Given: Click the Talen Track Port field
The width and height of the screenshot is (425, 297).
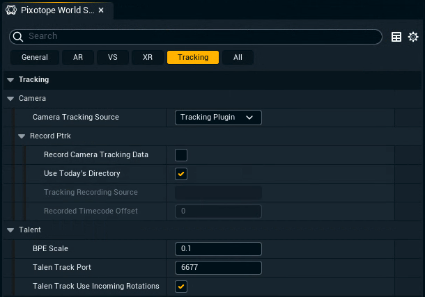Looking at the screenshot, I should point(218,268).
